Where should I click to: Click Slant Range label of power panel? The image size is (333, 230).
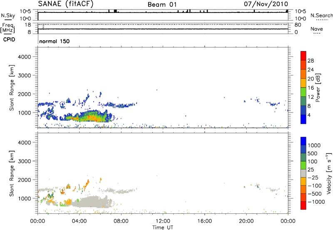pyautogui.click(x=12, y=88)
